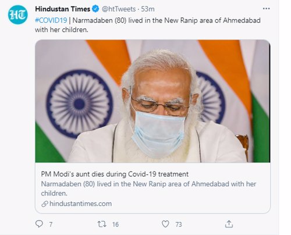This screenshot has height=235, width=291.
Task: Click the Hindustan Times HT profile avatar
Action: 18,15
